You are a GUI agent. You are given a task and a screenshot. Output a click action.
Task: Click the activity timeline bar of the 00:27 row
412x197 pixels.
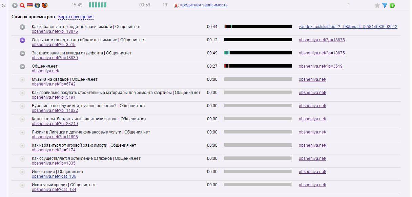pyautogui.click(x=258, y=66)
